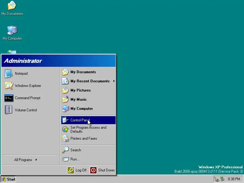Open the Notepad menu entry label
This screenshot has width=244, height=183.
pyautogui.click(x=21, y=74)
